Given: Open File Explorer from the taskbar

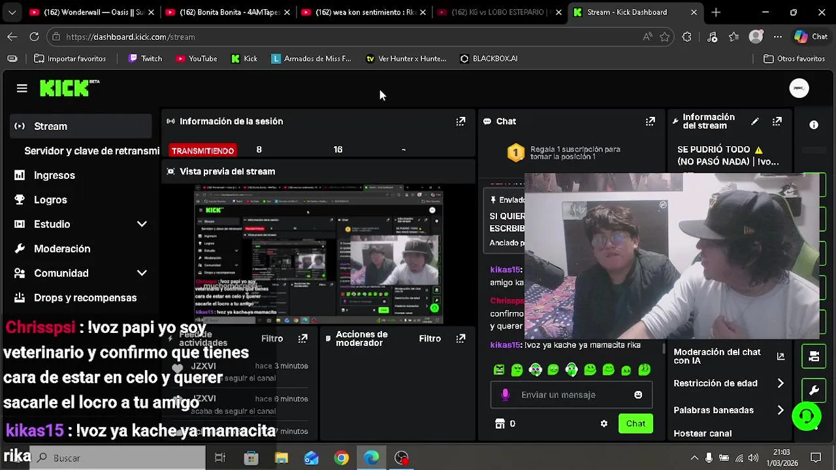Looking at the screenshot, I should (x=281, y=458).
